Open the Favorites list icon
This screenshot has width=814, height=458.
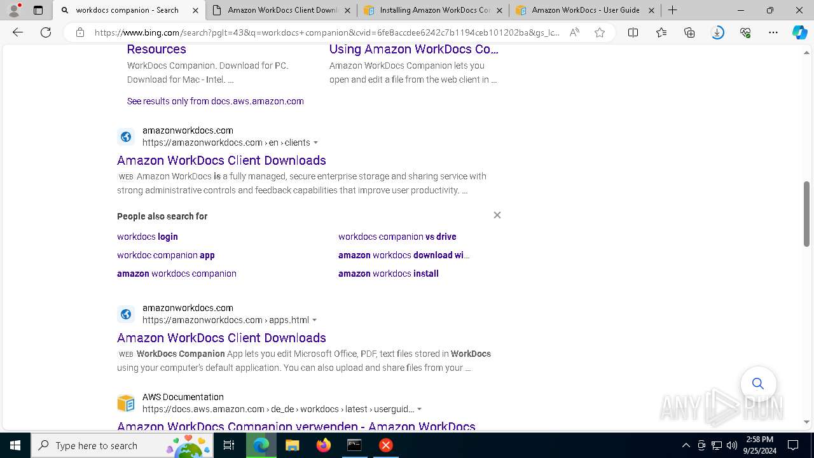click(661, 32)
